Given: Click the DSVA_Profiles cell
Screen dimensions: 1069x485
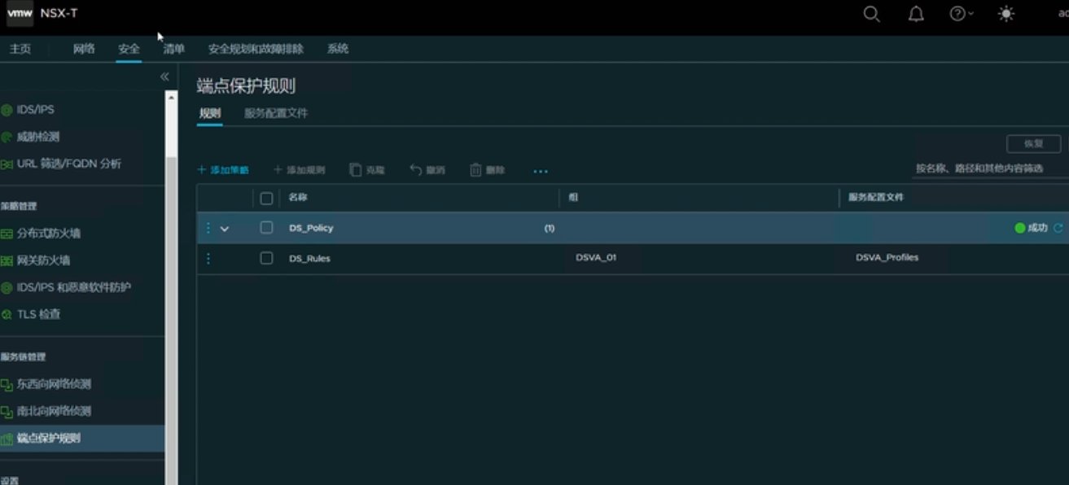Looking at the screenshot, I should click(x=887, y=257).
